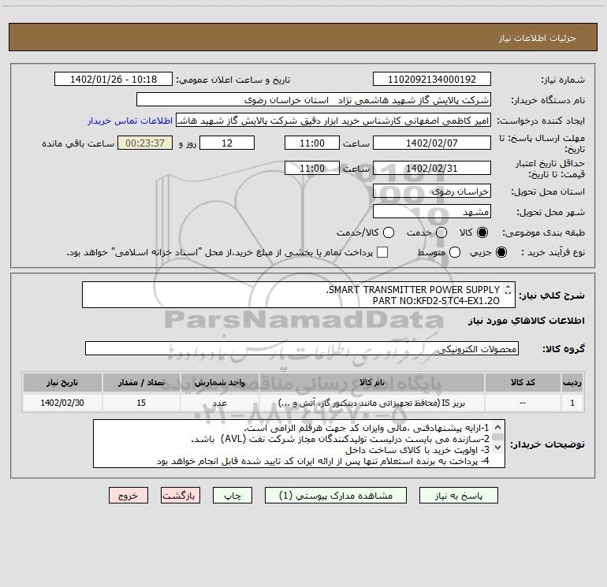
Task: Click the واحد شمارش column header
Action: [219, 383]
